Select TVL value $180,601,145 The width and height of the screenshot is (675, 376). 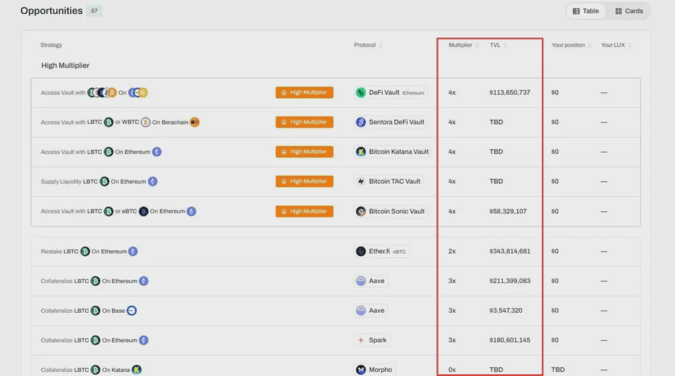pos(510,340)
